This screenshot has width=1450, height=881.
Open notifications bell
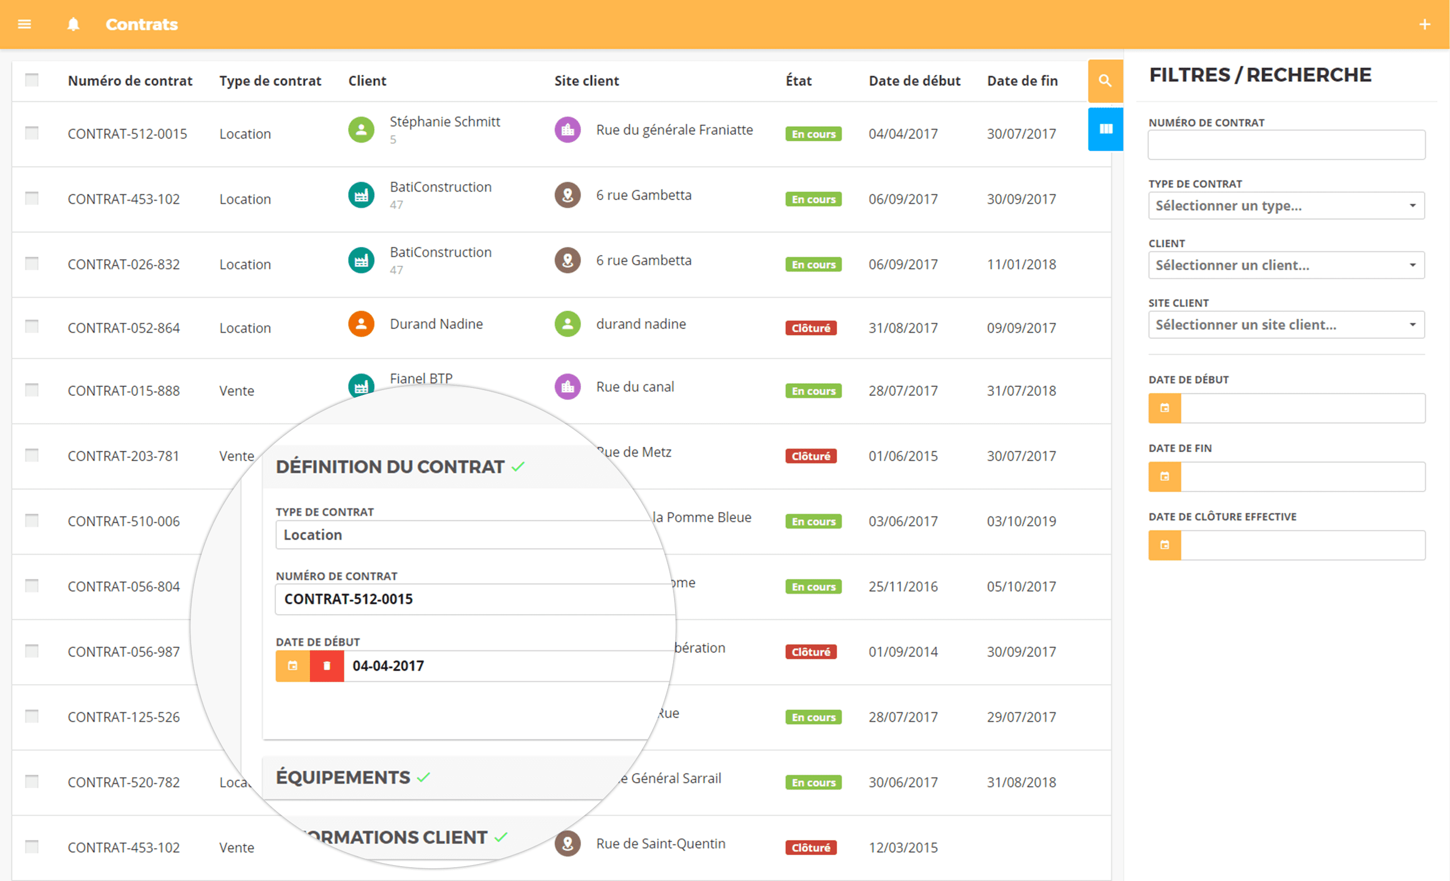pyautogui.click(x=73, y=24)
